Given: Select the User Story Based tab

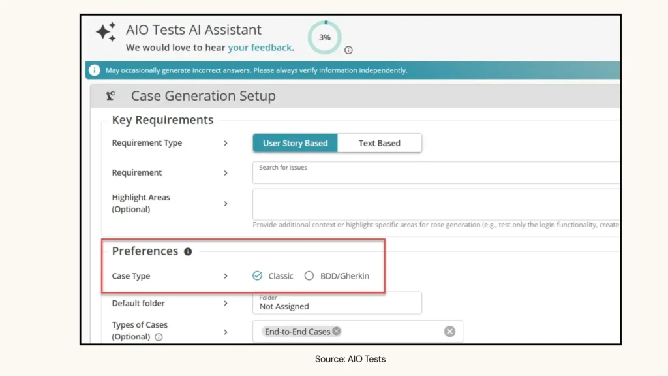Looking at the screenshot, I should coord(295,143).
